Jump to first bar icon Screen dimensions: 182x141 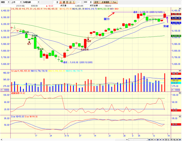click(x=149, y=139)
